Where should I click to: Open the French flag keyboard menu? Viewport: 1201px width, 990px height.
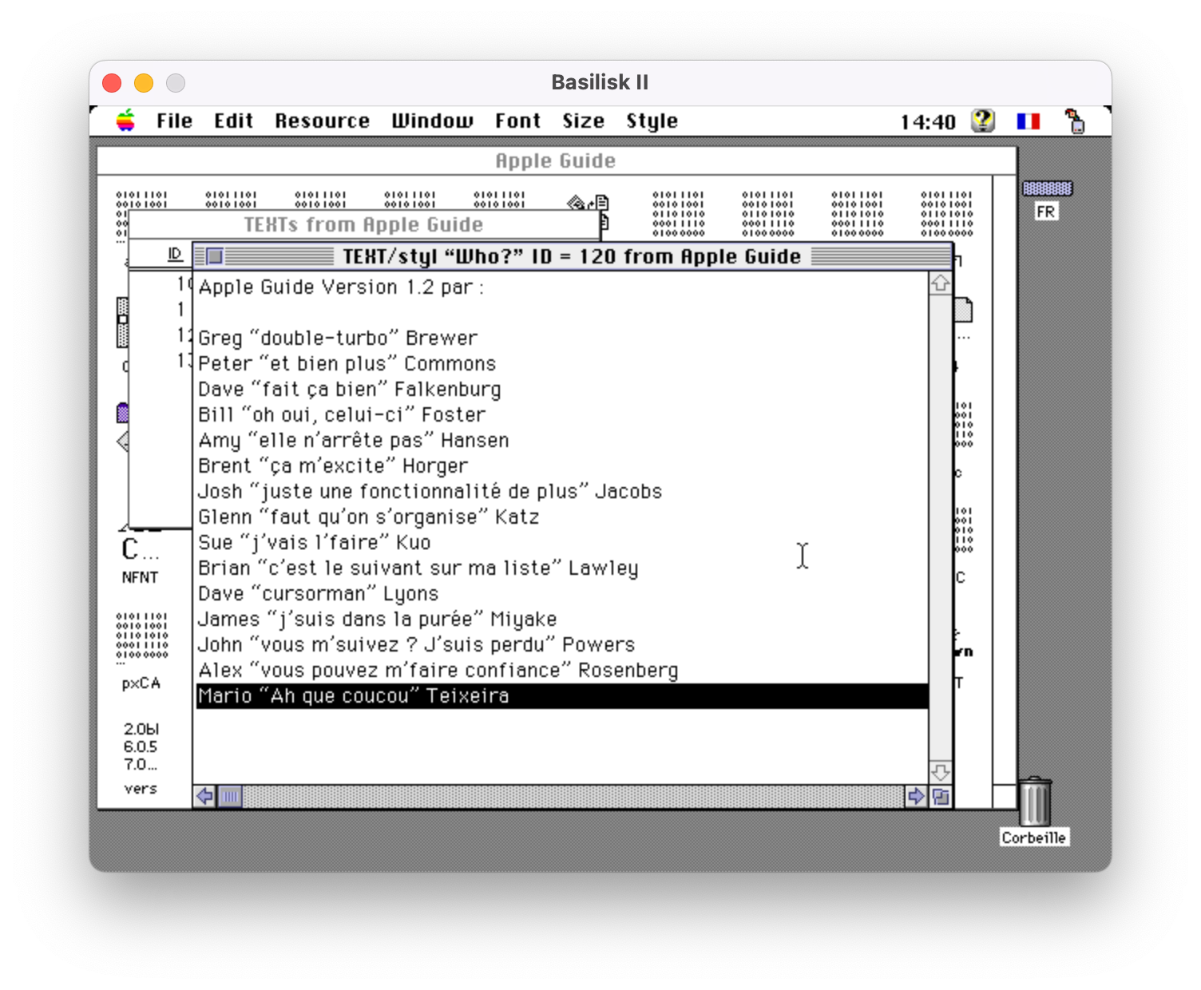pos(1029,121)
